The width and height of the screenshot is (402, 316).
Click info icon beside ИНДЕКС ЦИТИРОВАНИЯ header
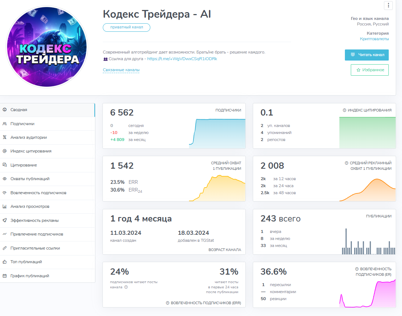pyautogui.click(x=345, y=110)
